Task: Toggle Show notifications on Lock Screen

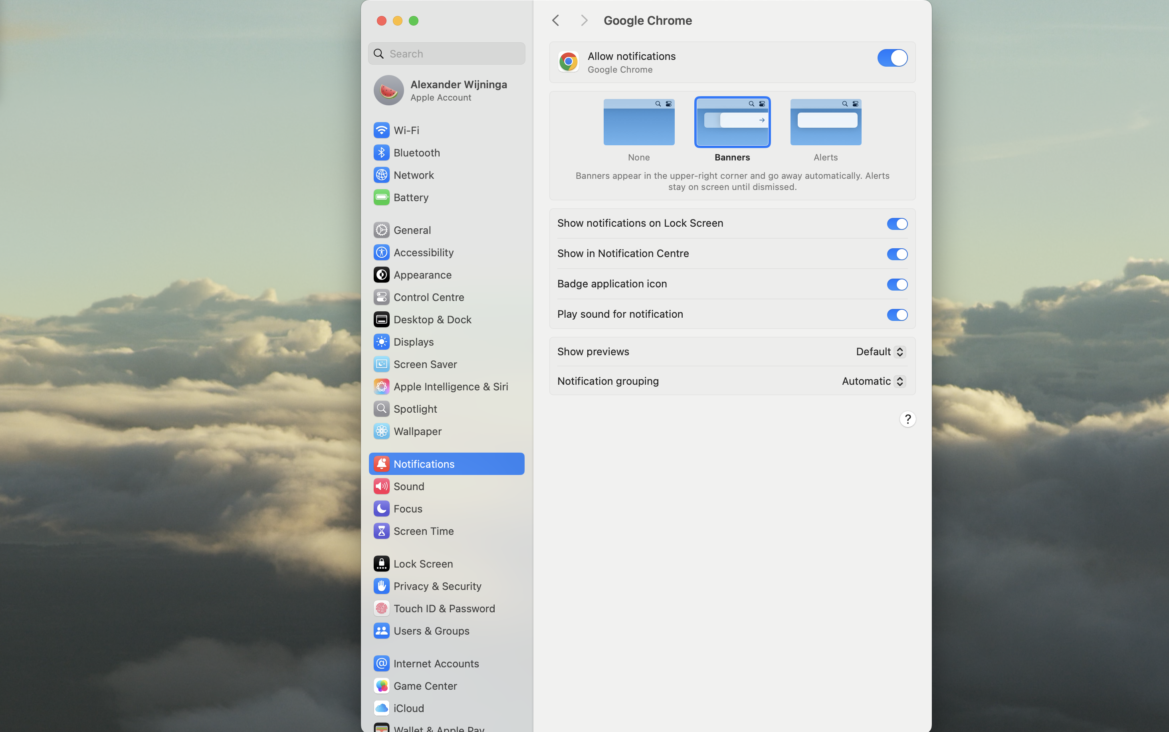Action: point(897,224)
